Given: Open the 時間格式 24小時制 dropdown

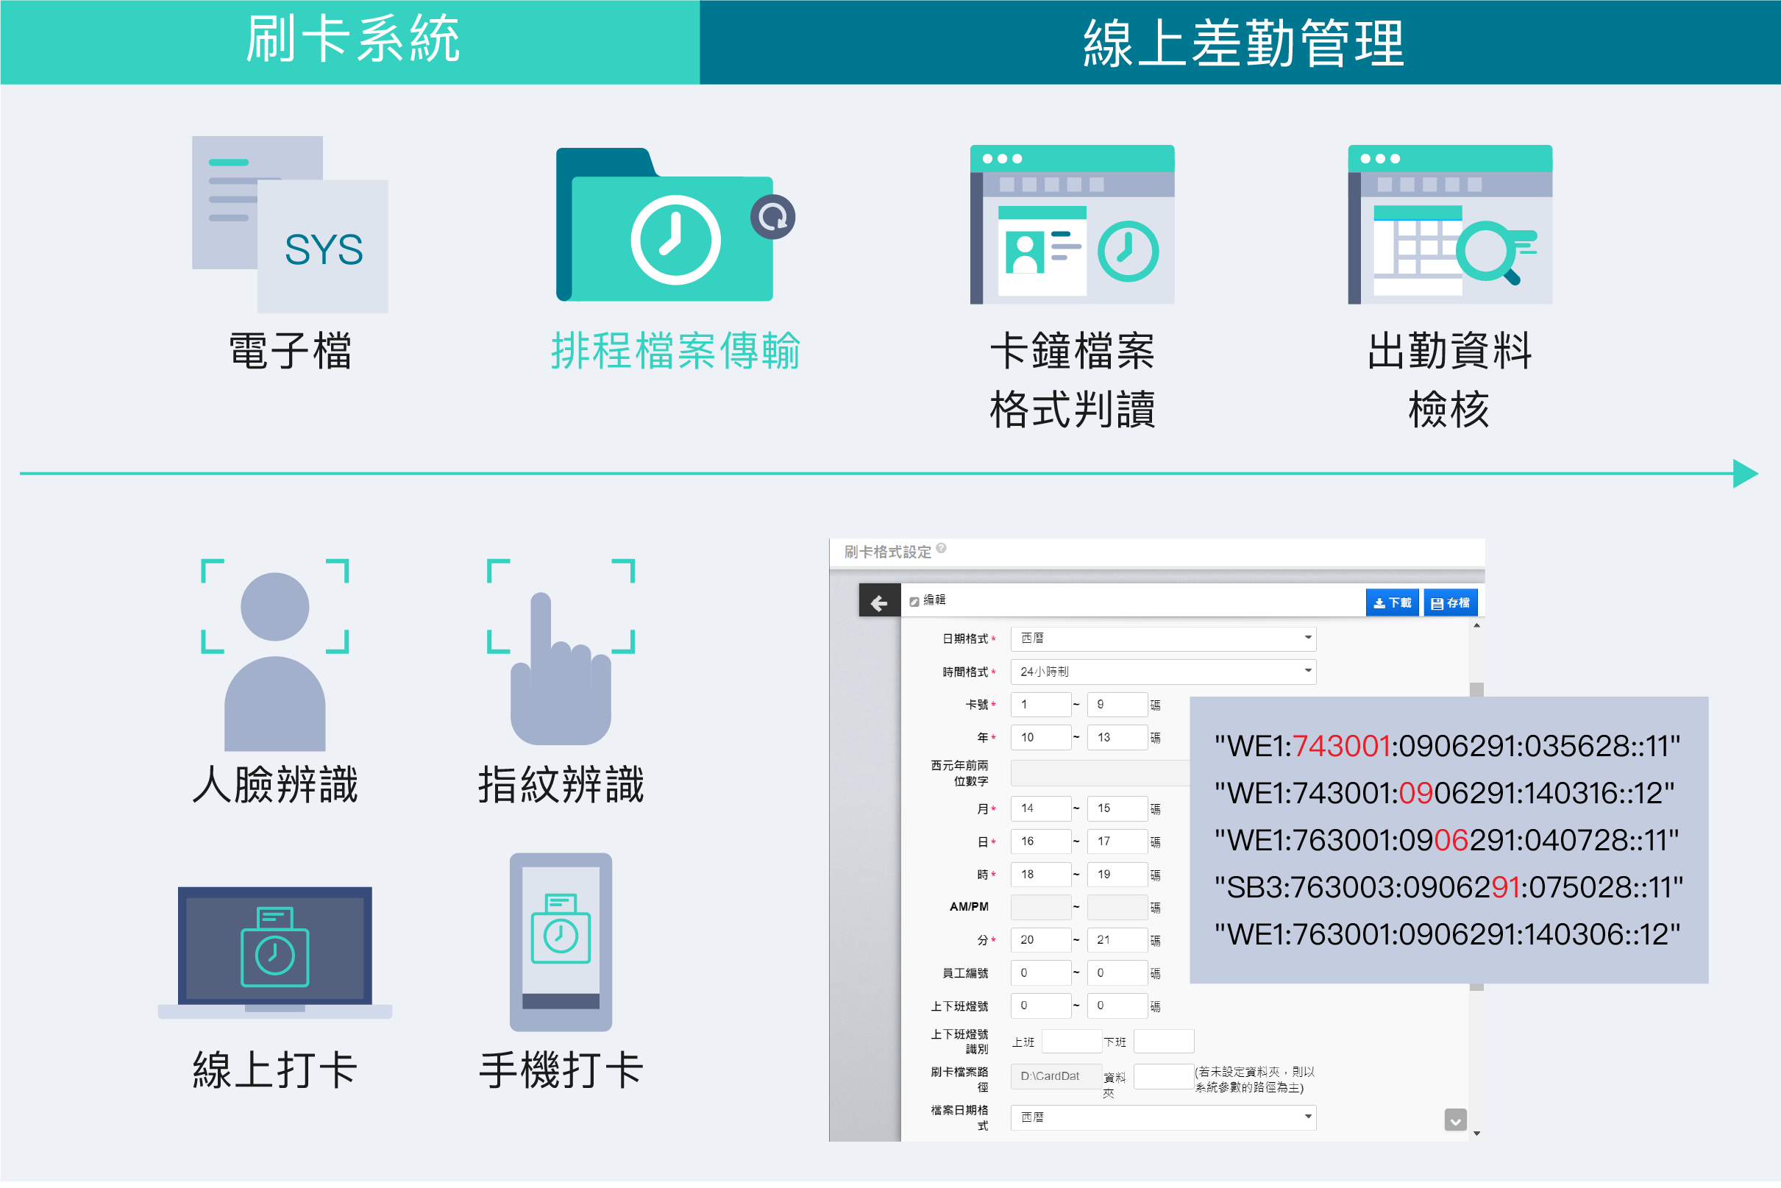Looking at the screenshot, I should click(x=1163, y=672).
